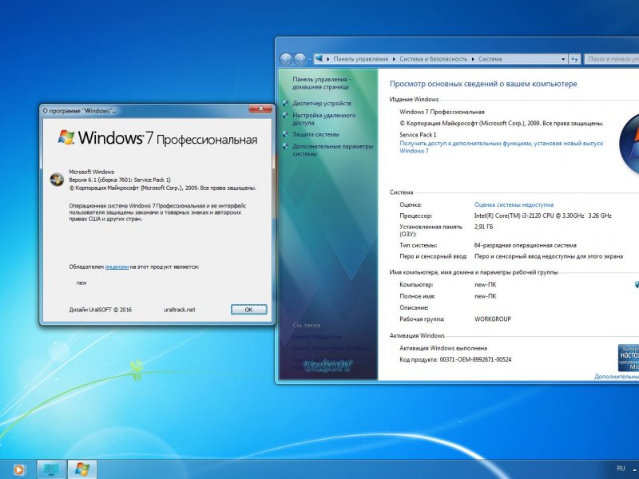Open Центр поддержки link in sidebar

(x=317, y=337)
